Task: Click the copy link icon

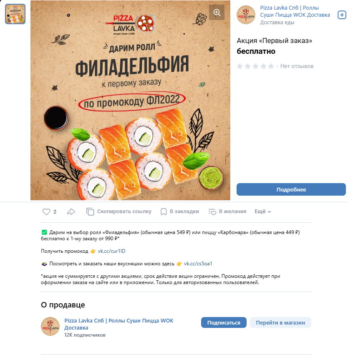Action: pyautogui.click(x=90, y=211)
